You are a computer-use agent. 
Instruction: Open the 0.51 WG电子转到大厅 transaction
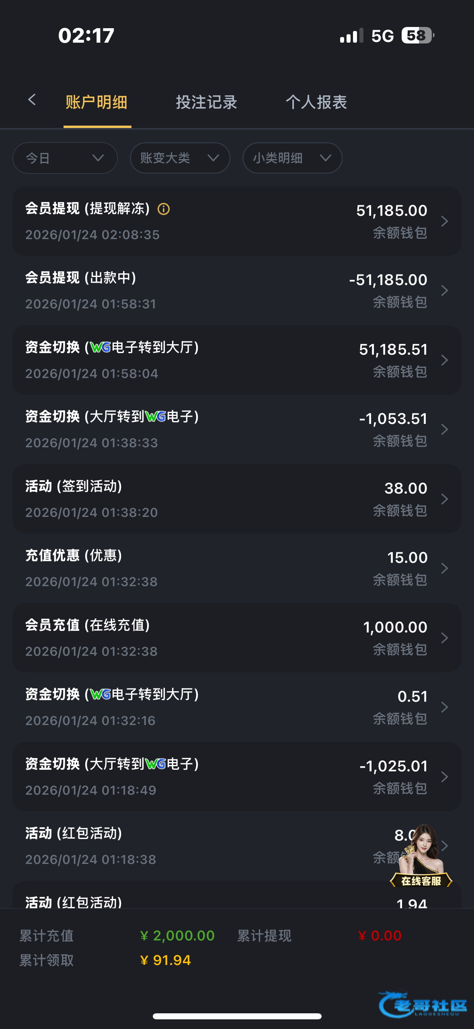(x=236, y=707)
